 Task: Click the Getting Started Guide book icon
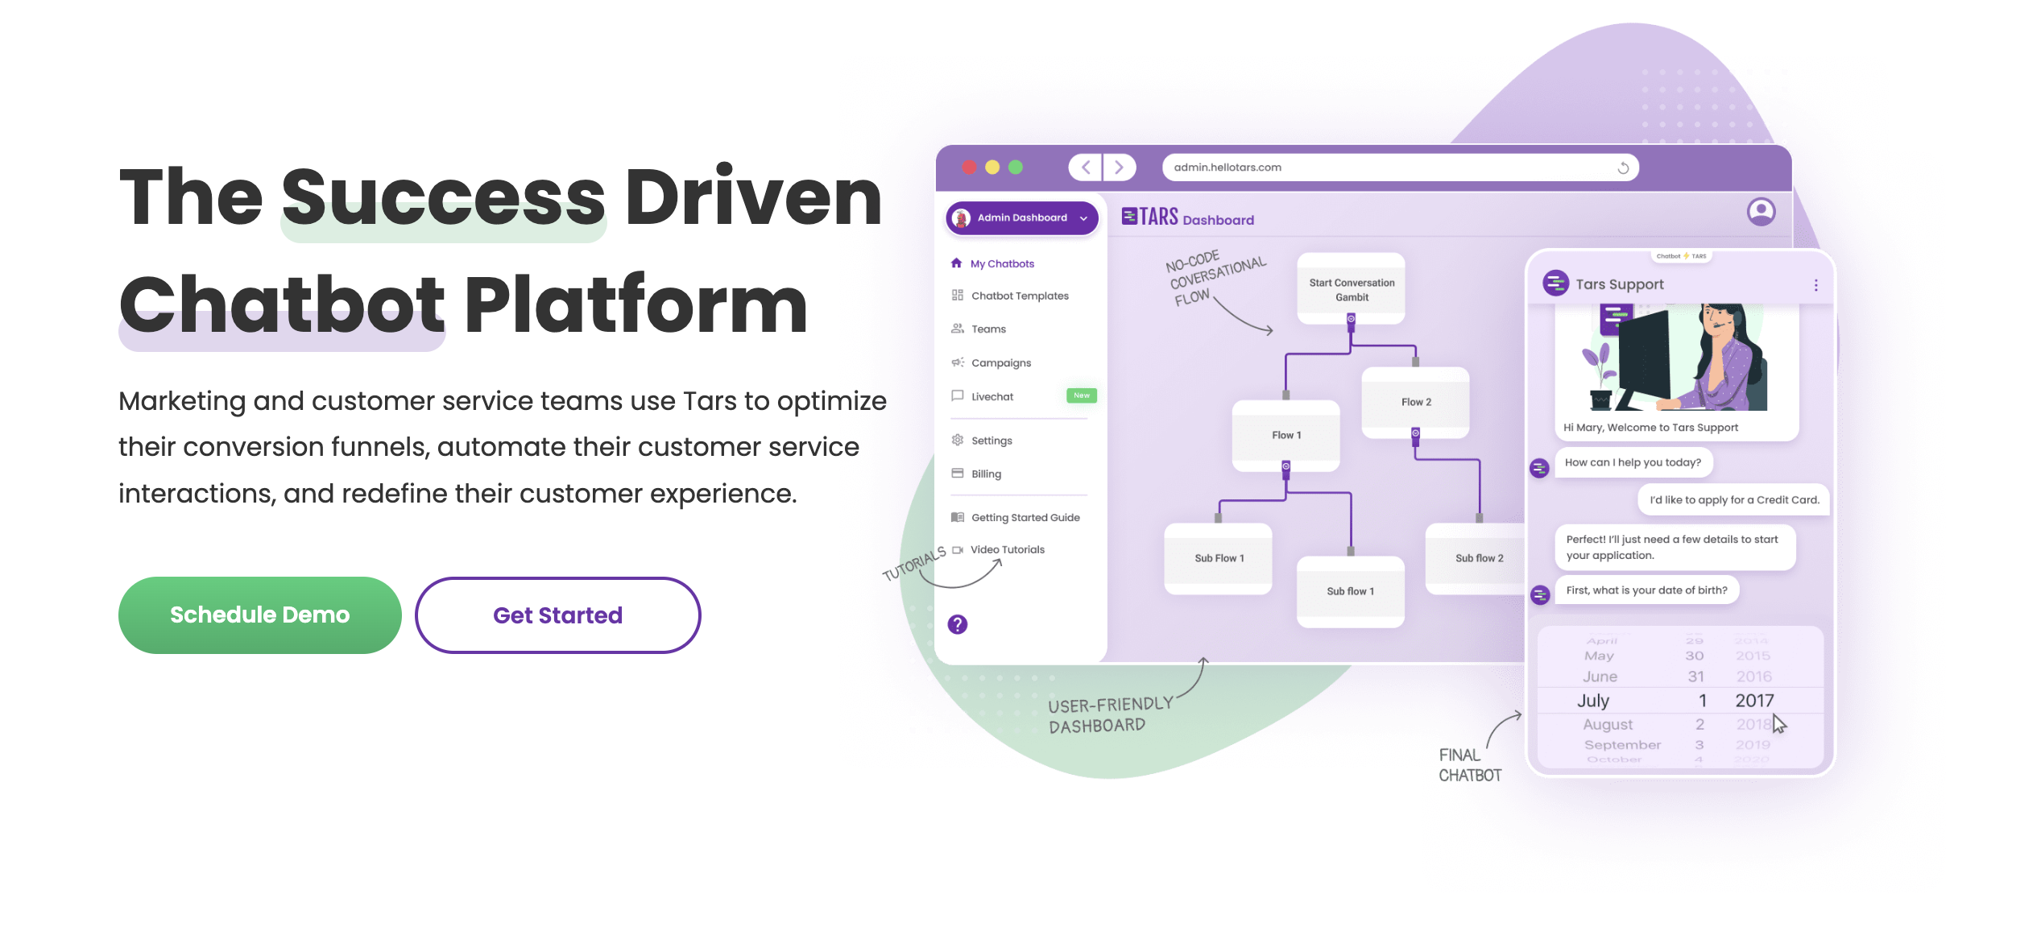click(957, 517)
